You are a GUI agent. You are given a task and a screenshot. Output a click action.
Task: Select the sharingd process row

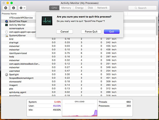78,43
